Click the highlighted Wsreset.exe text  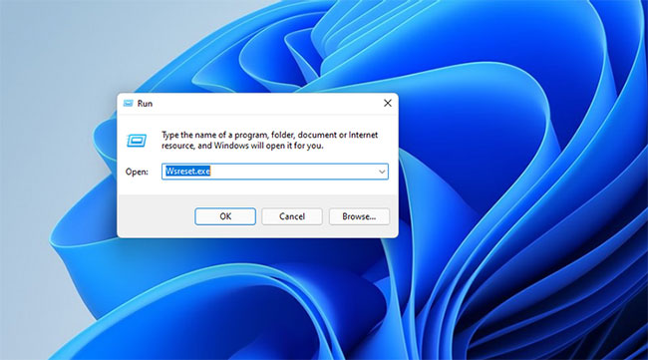(x=188, y=172)
